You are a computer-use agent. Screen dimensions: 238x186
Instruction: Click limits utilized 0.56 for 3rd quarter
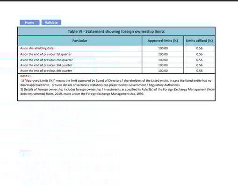[200, 65]
